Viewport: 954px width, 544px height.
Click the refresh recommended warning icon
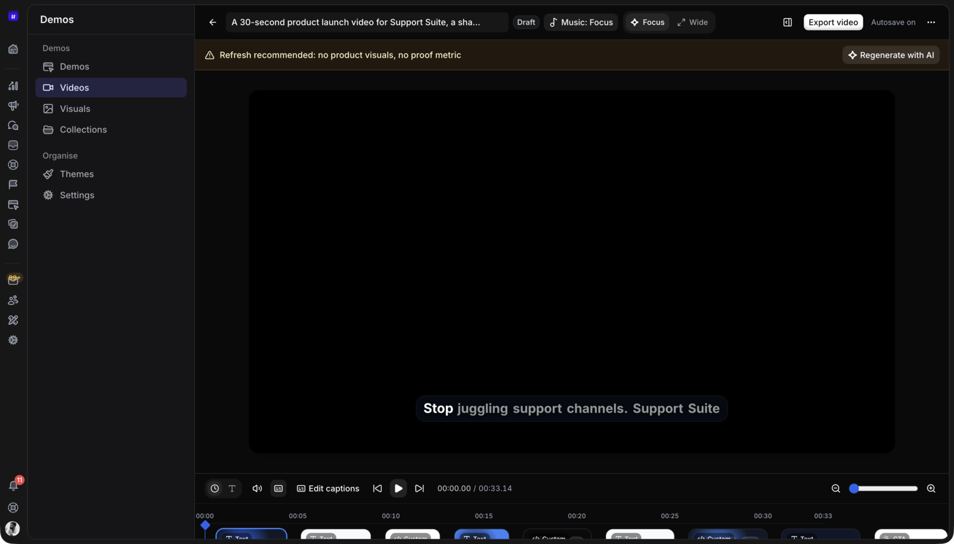point(210,55)
